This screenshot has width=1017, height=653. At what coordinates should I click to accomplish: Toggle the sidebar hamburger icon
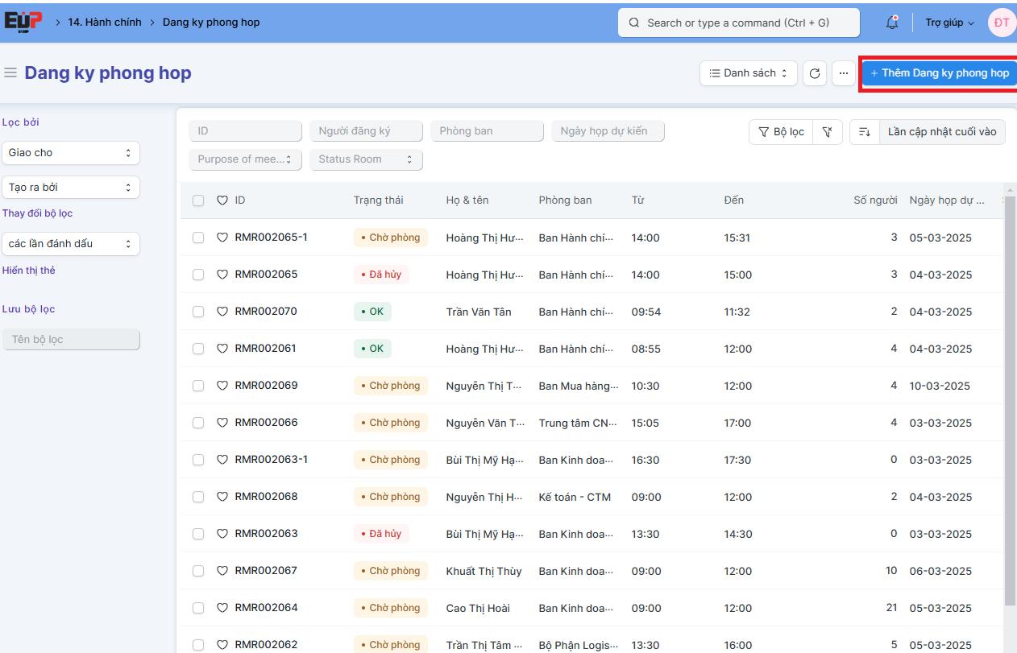click(x=10, y=73)
